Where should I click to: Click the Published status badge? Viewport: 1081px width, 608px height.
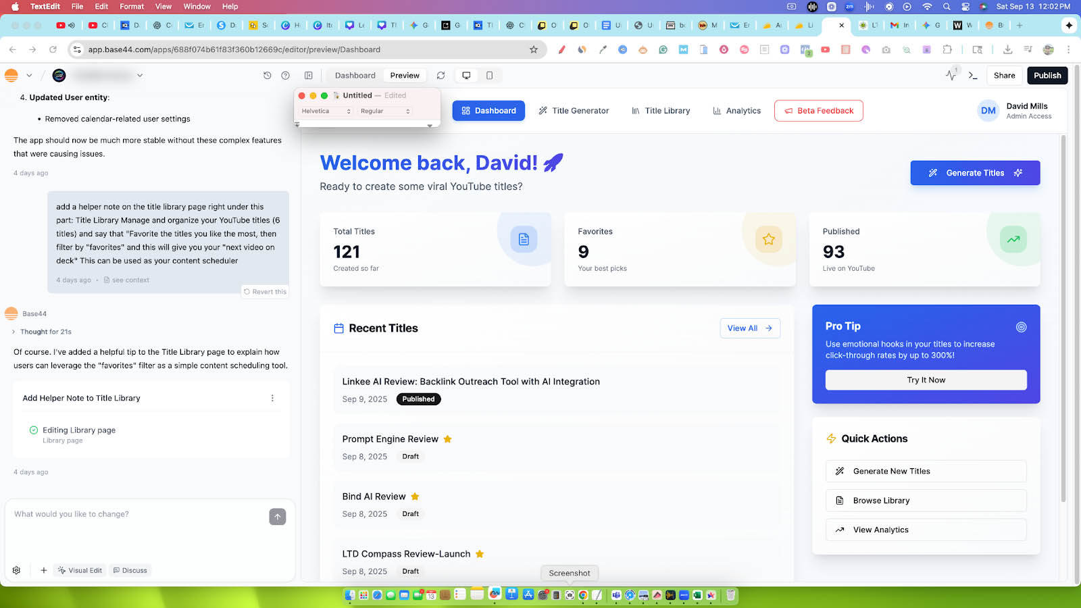tap(418, 399)
